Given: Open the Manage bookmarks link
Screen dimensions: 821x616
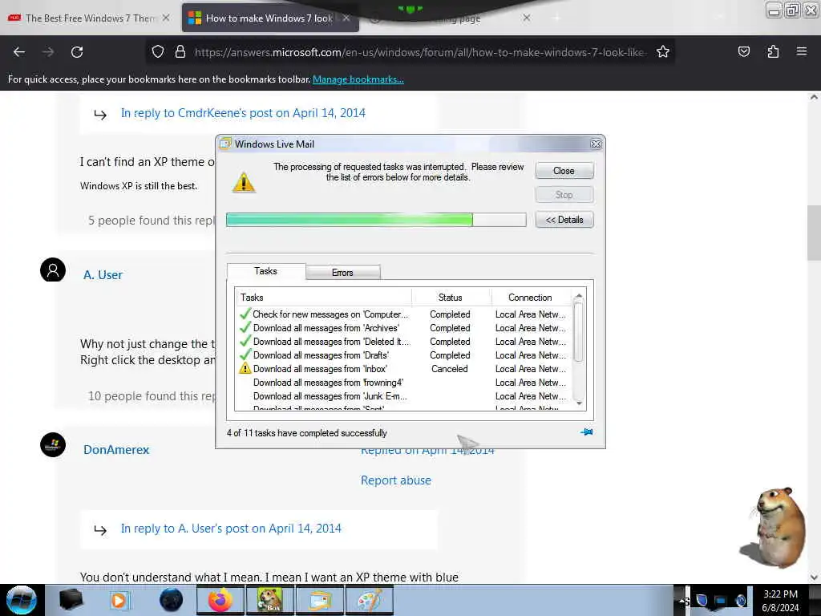Looking at the screenshot, I should coord(358,79).
